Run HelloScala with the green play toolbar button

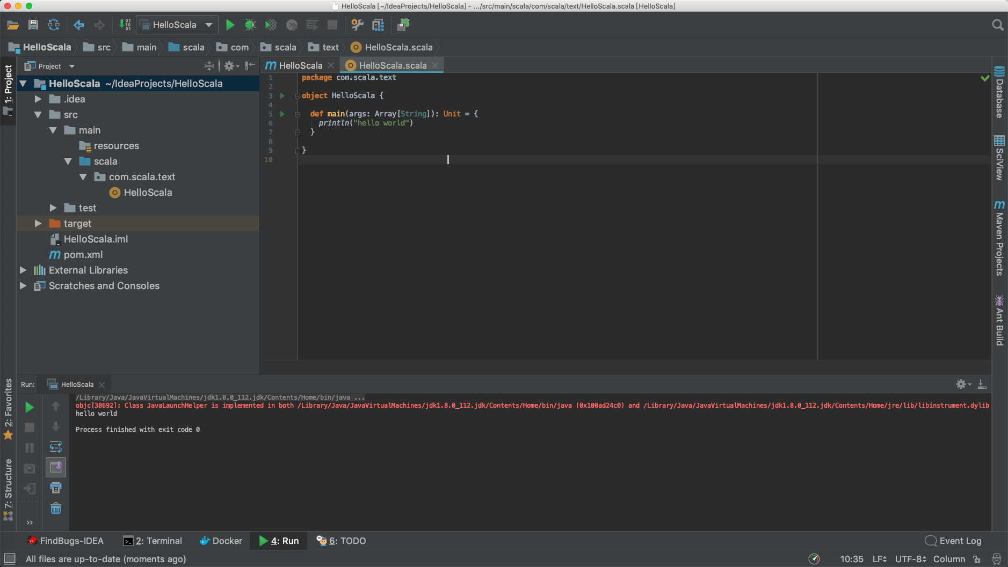coord(230,25)
